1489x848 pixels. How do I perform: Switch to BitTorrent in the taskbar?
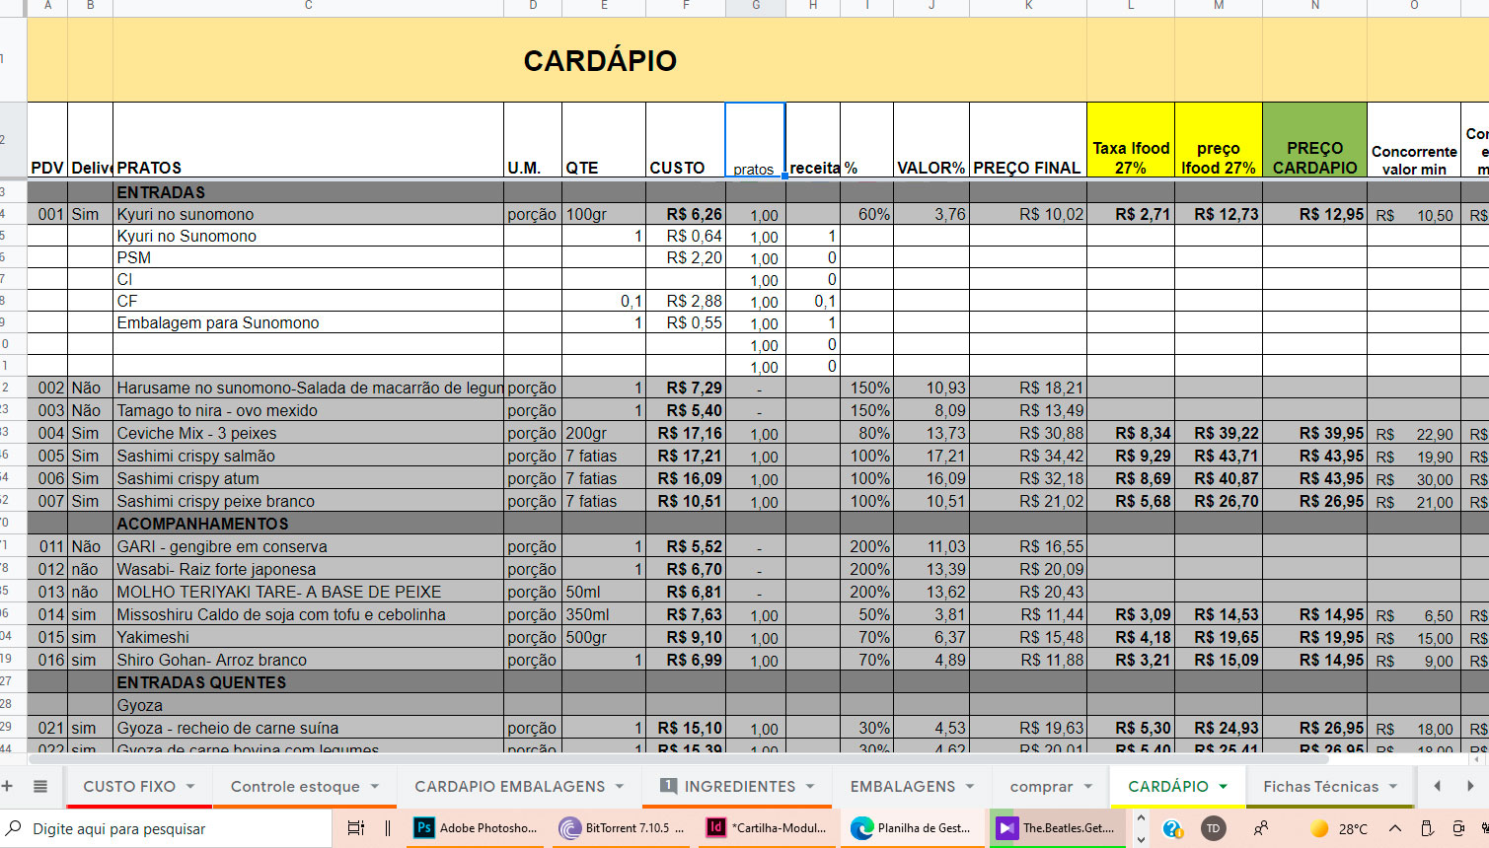[622, 828]
